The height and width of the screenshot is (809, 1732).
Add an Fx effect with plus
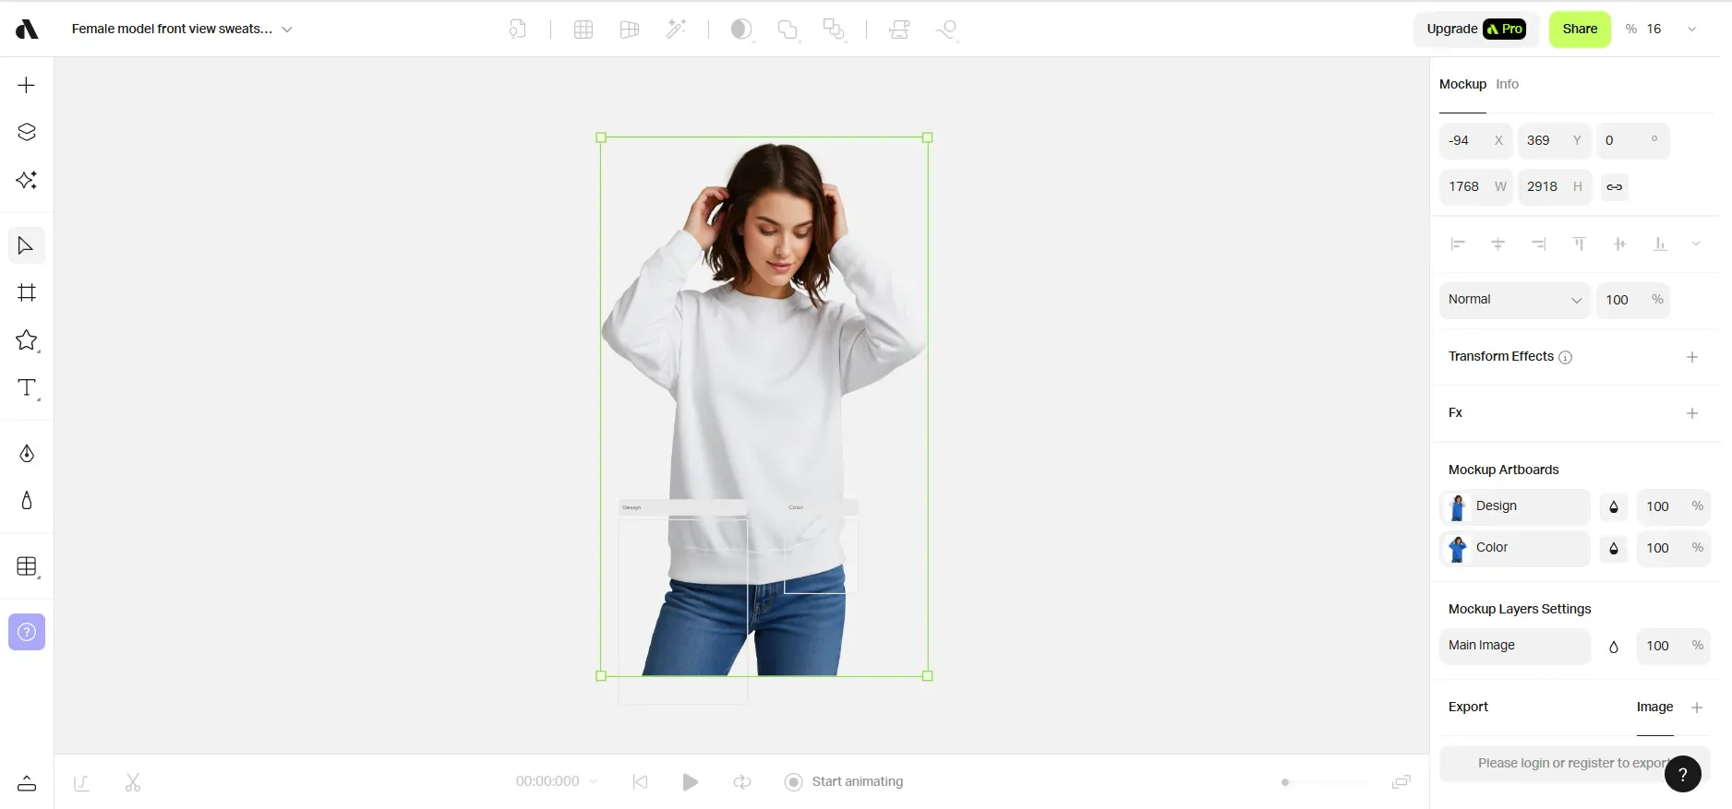1692,413
